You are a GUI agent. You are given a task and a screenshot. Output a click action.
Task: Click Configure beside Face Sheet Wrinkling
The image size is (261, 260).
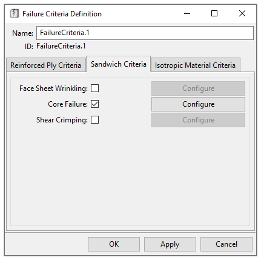coord(198,88)
